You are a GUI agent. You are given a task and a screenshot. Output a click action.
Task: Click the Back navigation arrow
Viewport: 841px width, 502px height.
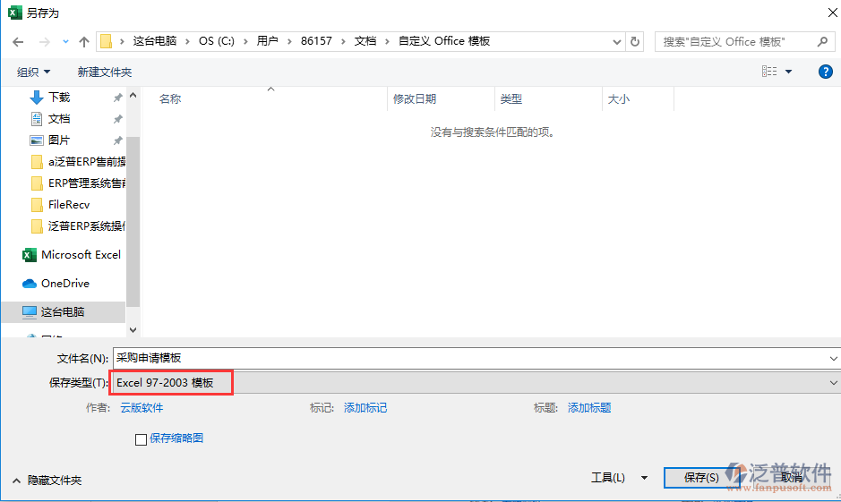(x=18, y=42)
